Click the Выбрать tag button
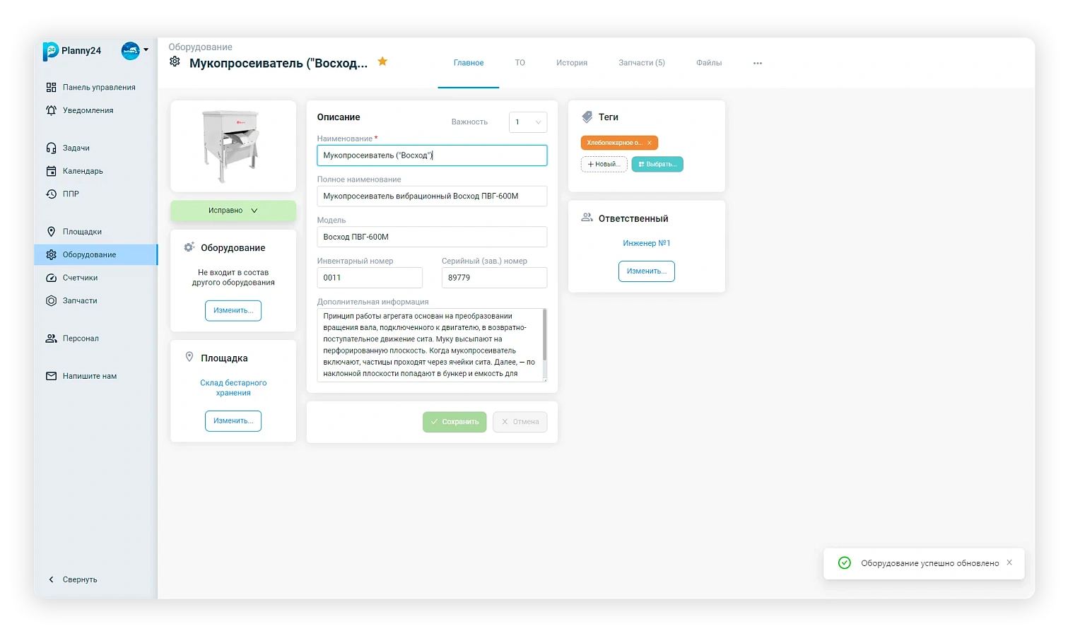1068x636 pixels. pos(657,165)
